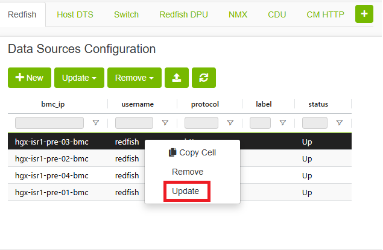Expand the Update dropdown button
Image resolution: width=383 pixels, height=250 pixels.
pos(80,78)
